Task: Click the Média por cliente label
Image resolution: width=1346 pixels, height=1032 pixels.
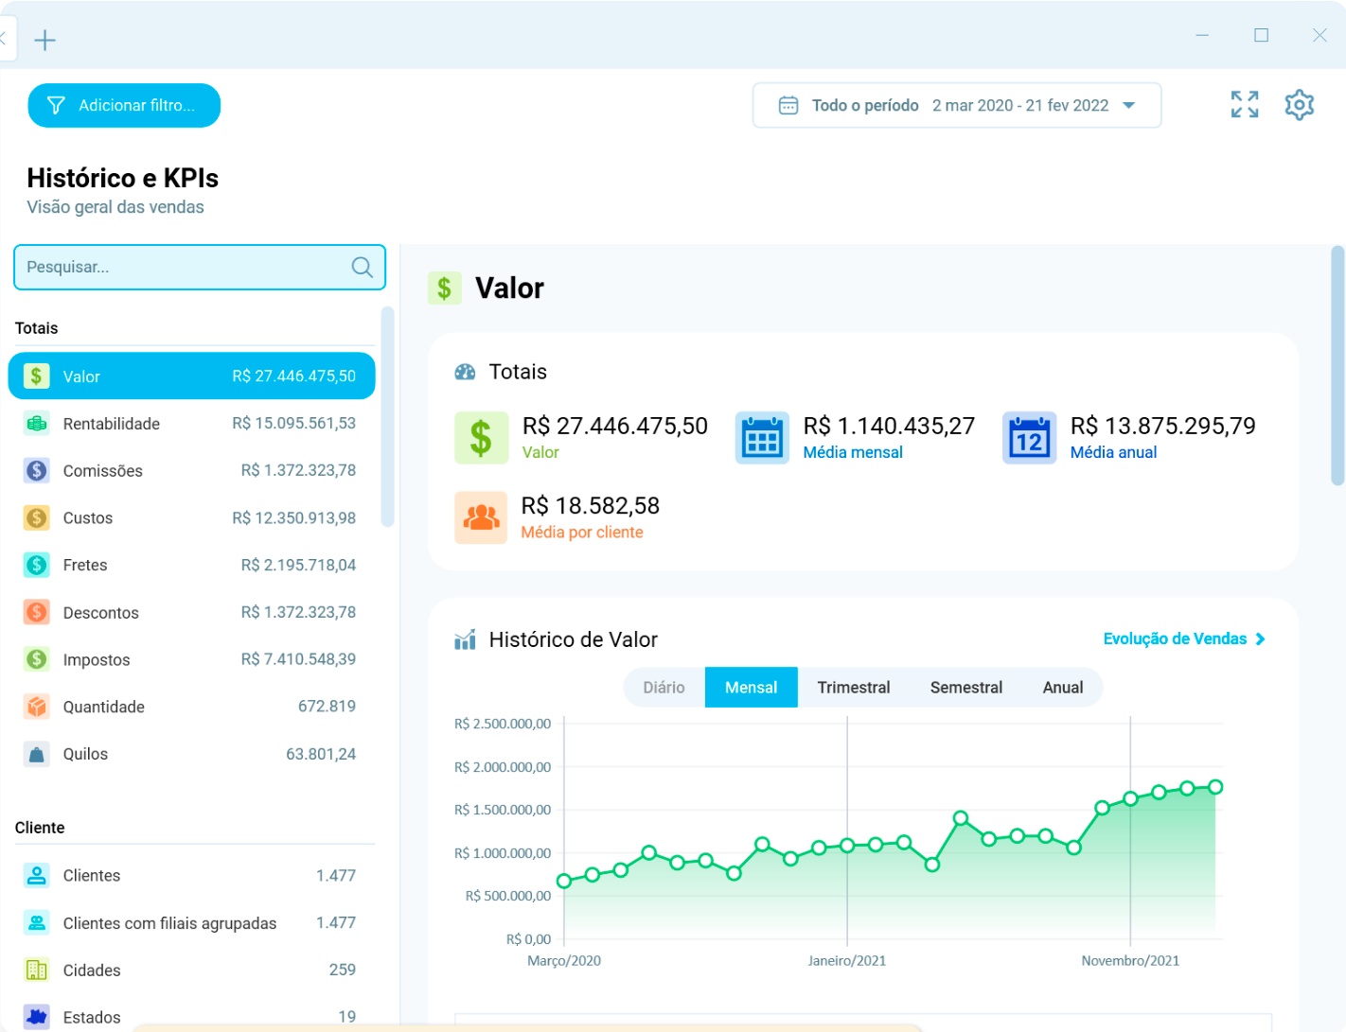Action: tap(582, 533)
